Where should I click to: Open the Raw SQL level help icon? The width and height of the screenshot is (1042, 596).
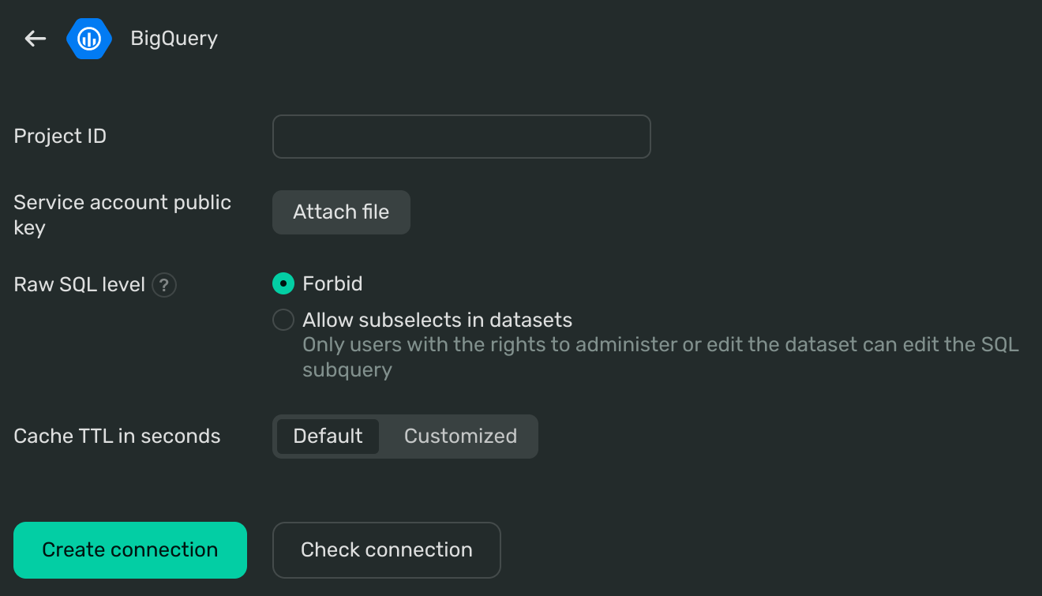point(164,285)
